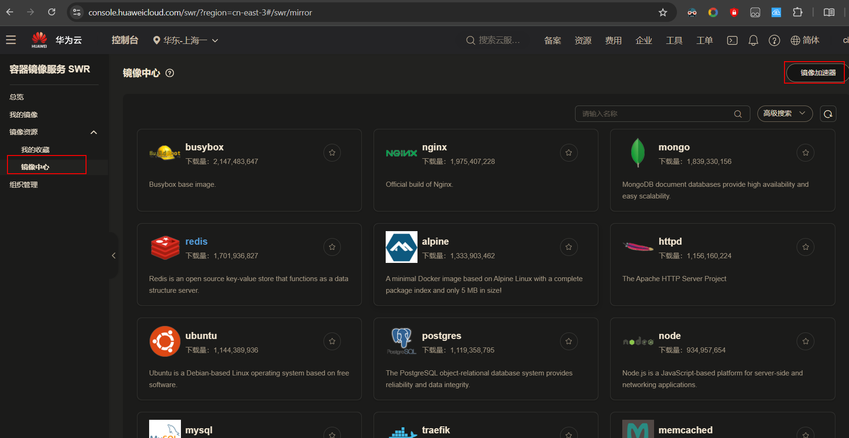This screenshot has width=849, height=438.
Task: Open the traefik image title
Action: coord(436,430)
